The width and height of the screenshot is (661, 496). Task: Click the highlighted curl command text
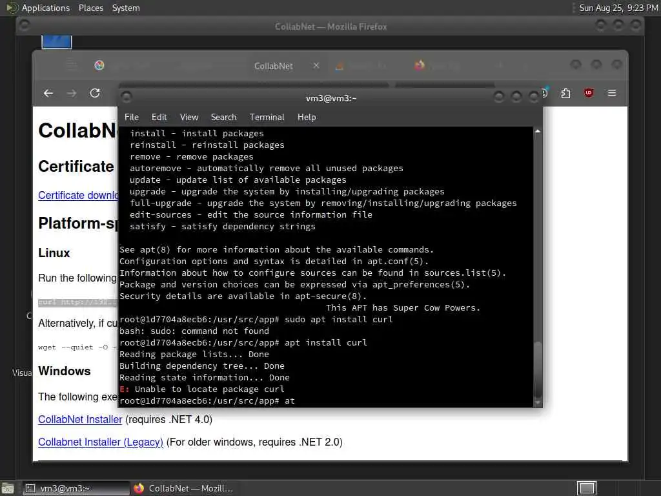tap(77, 302)
